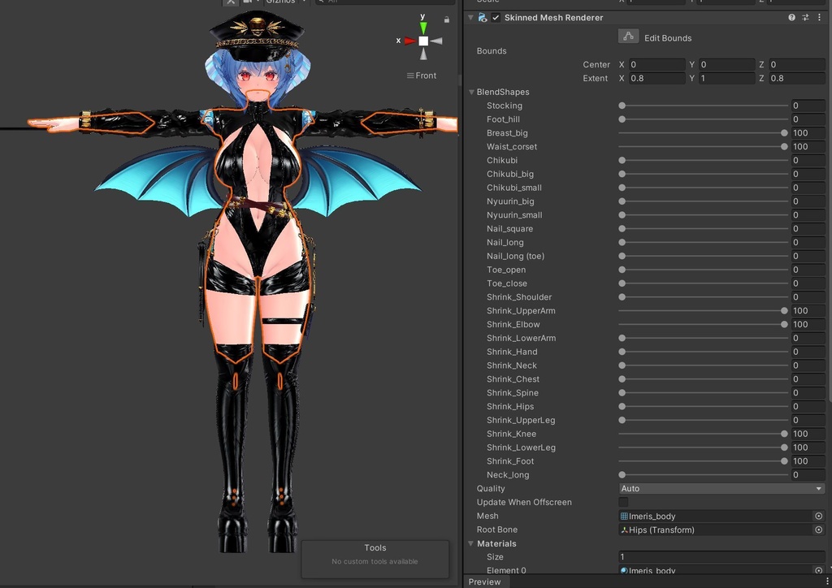This screenshot has width=832, height=588.
Task: Click the Skinned Mesh Renderer component icon
Action: coord(483,18)
